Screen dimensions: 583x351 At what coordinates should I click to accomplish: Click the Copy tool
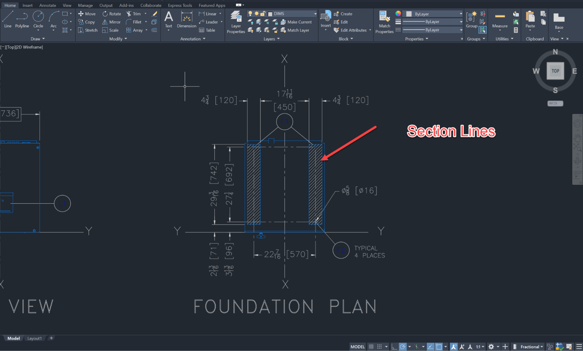87,22
